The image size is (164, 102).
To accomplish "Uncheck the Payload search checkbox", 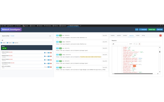I will 7,43.
